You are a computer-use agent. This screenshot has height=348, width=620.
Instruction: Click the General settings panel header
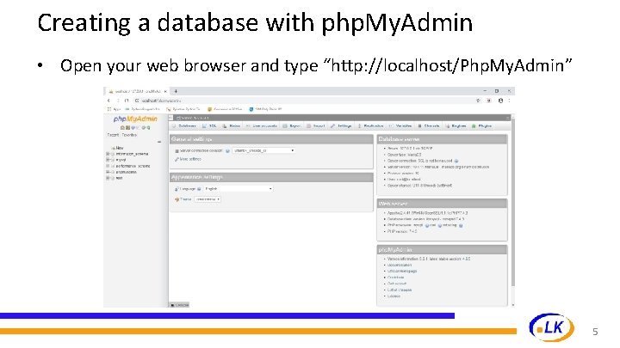(271, 139)
